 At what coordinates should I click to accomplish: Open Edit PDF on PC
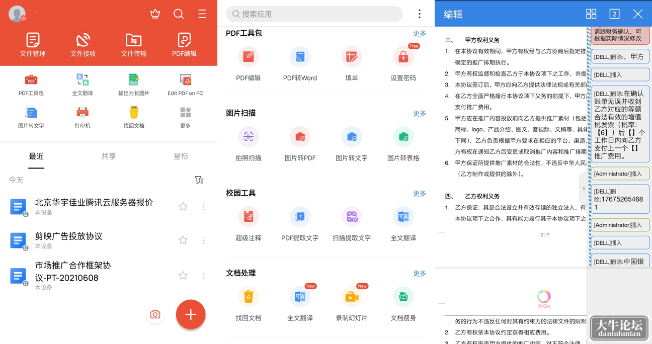tap(185, 84)
